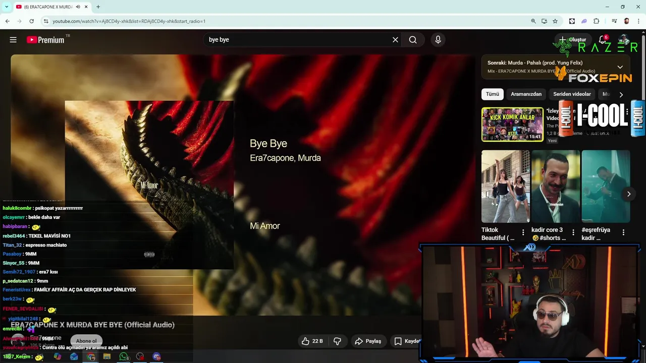The height and width of the screenshot is (363, 646).
Task: Open Outlook from the taskbar
Action: coord(74,356)
